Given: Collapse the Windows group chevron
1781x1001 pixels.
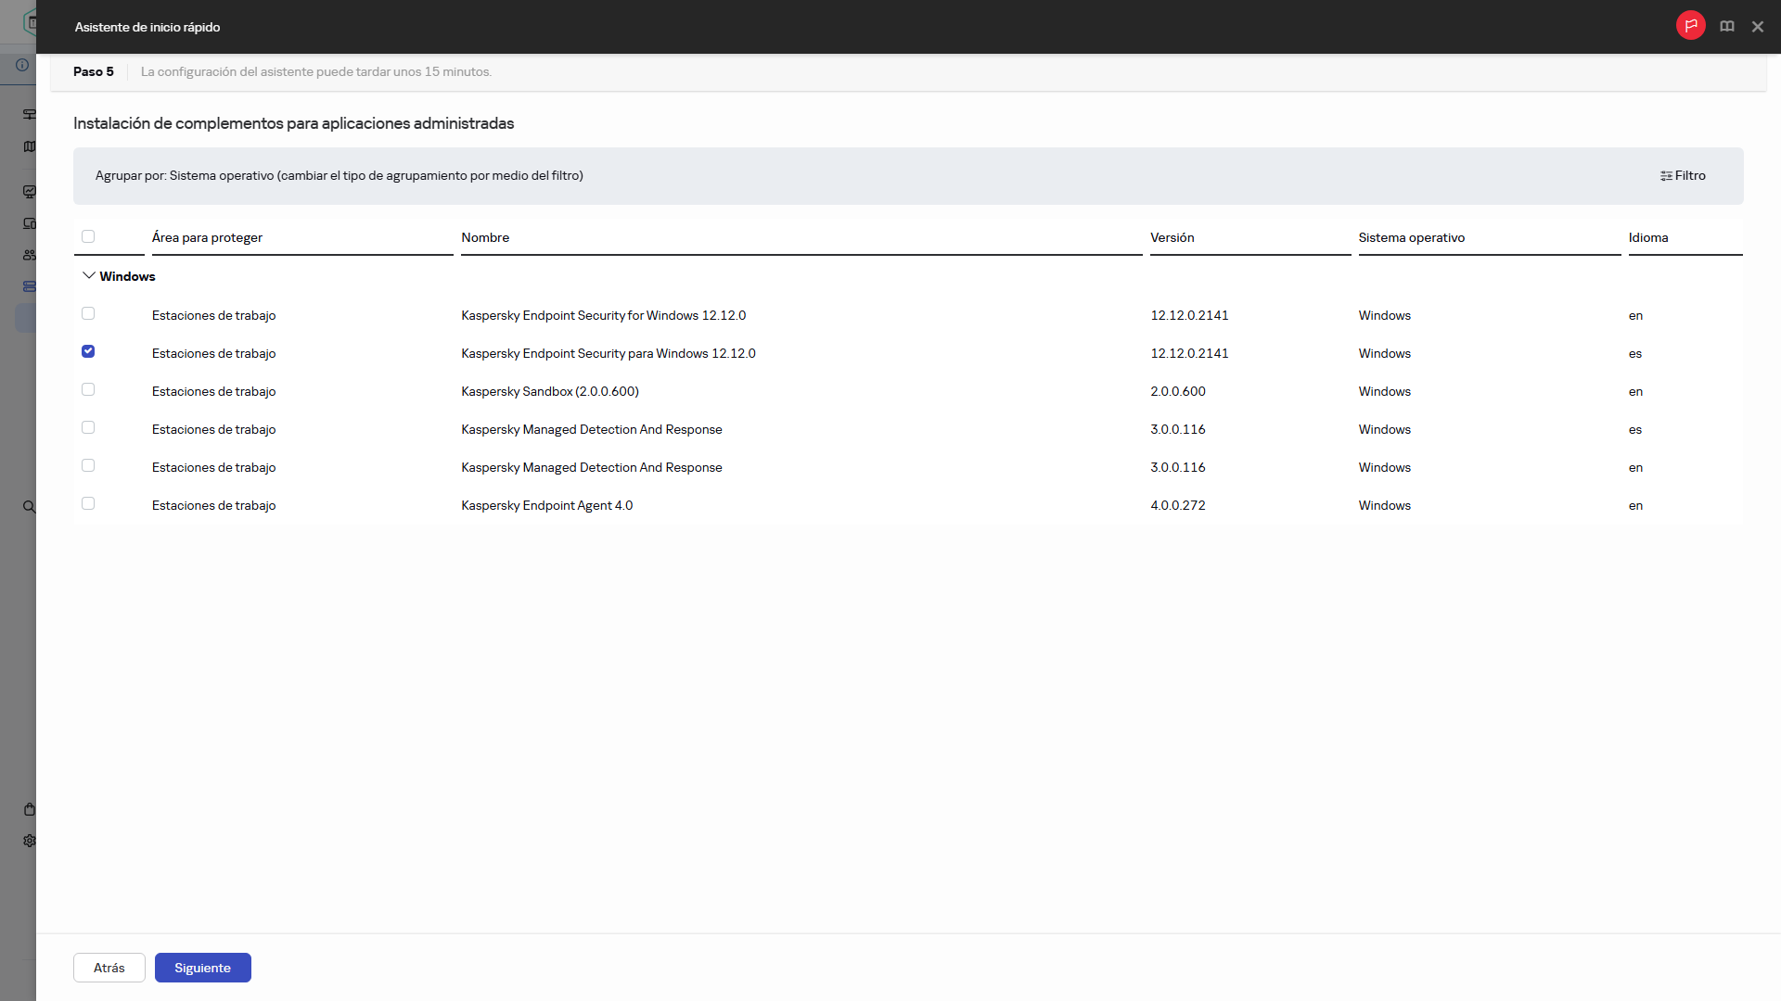Looking at the screenshot, I should [x=89, y=276].
